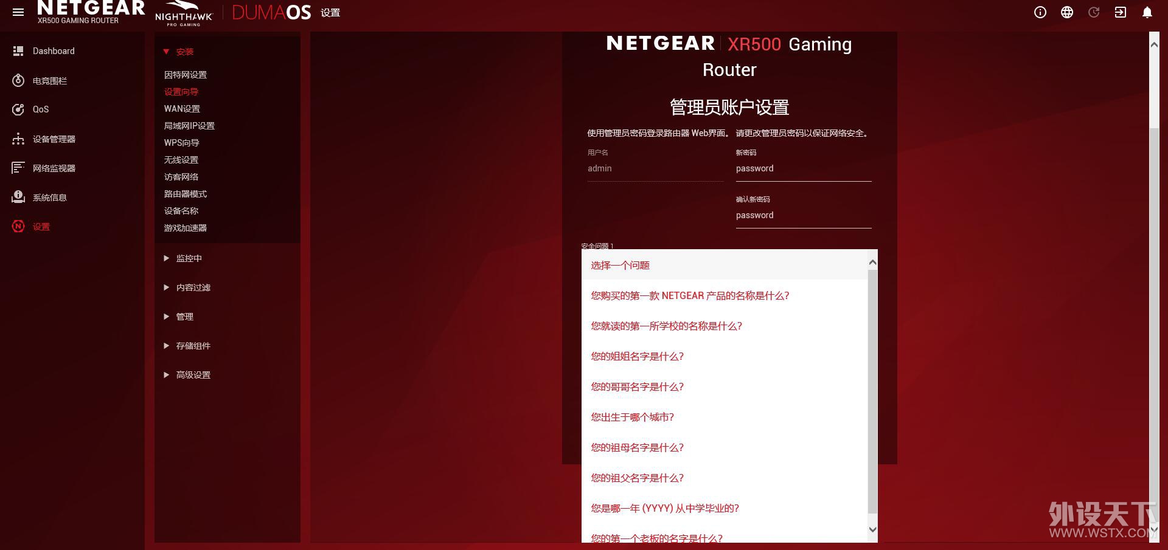Click the info icon in top bar
Screen dimensions: 1168x550
tap(1040, 12)
